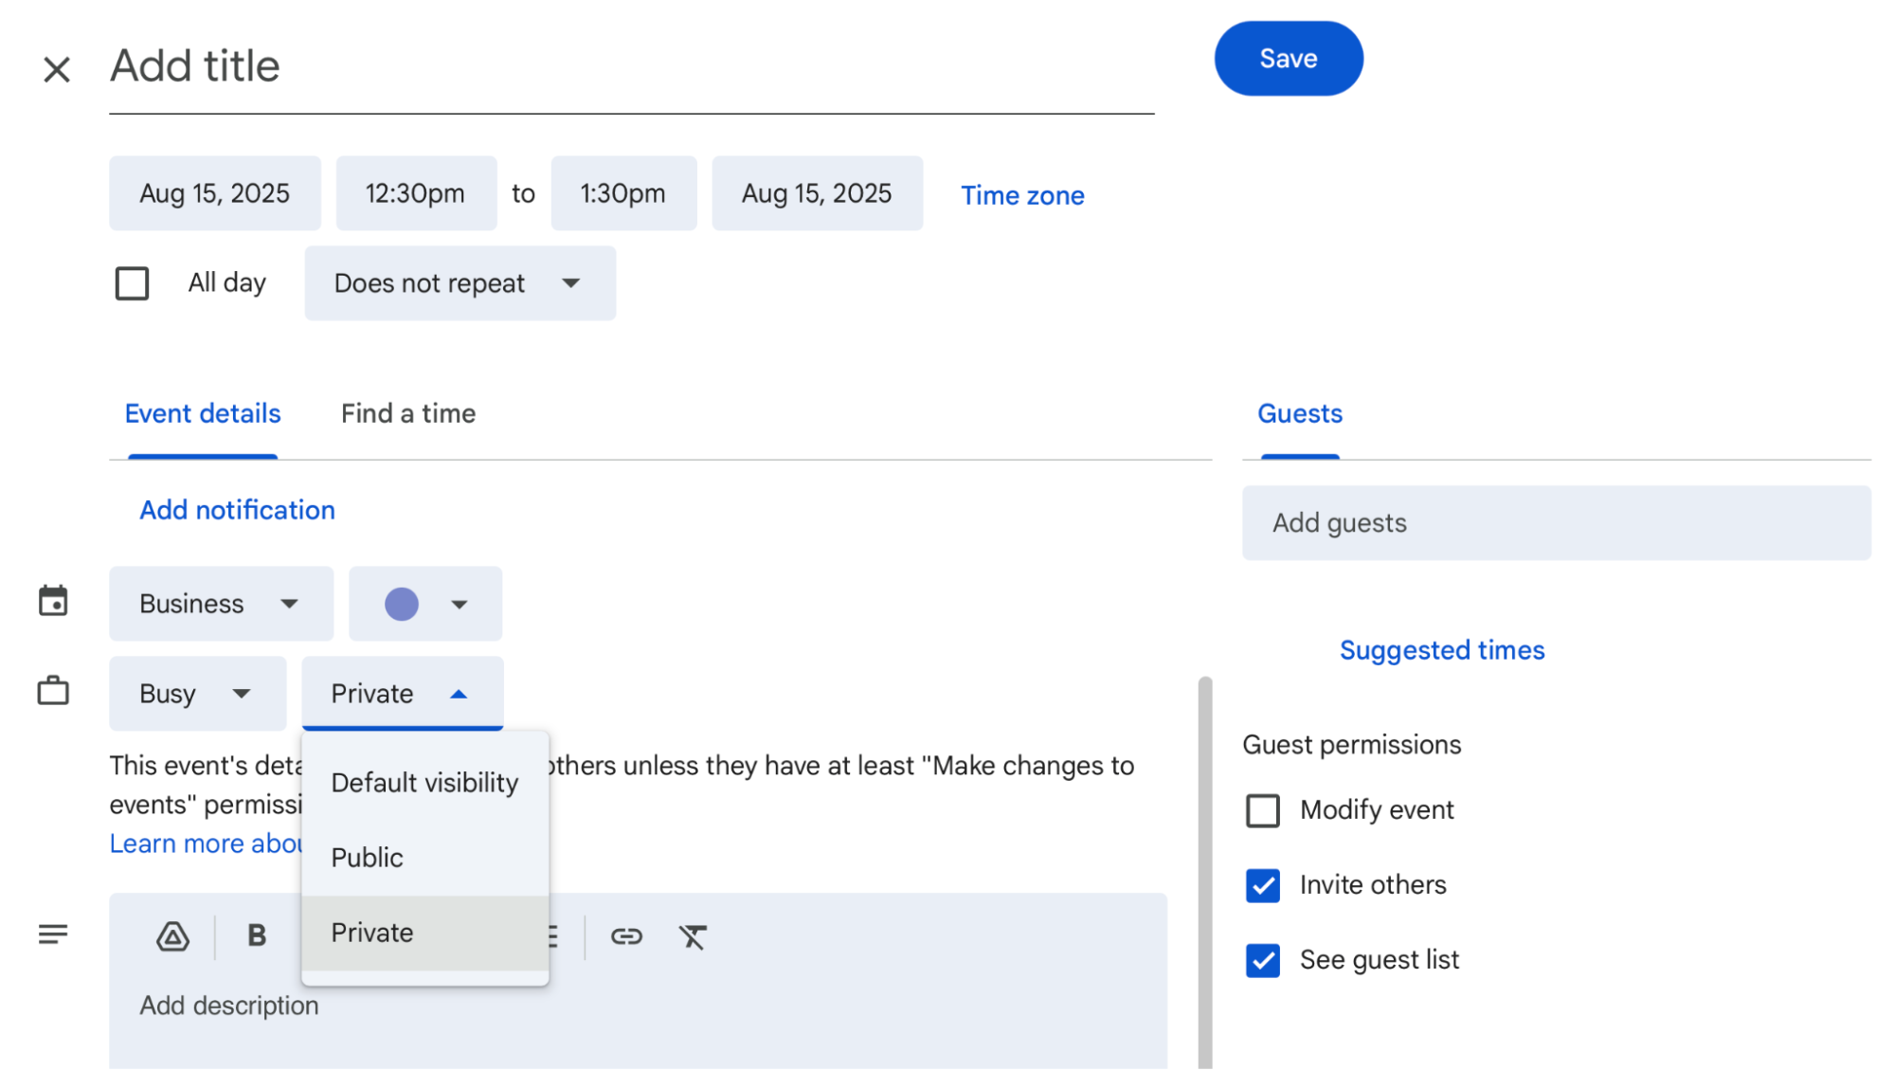Click the calendar icon beside Business
The image size is (1894, 1070).
pos(53,601)
